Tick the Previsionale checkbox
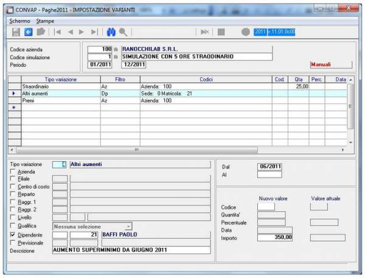The image size is (365, 278). pos(13,243)
